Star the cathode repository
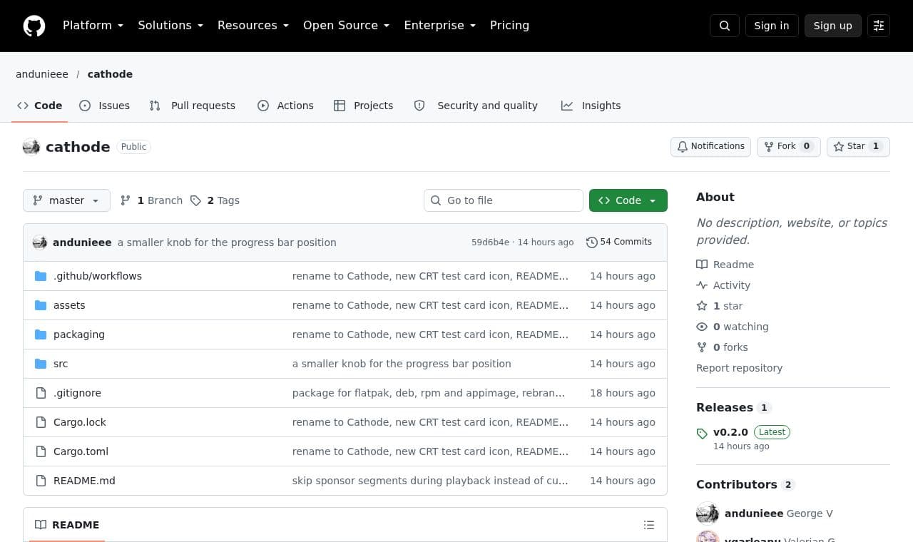The height and width of the screenshot is (542, 913). coord(858,146)
